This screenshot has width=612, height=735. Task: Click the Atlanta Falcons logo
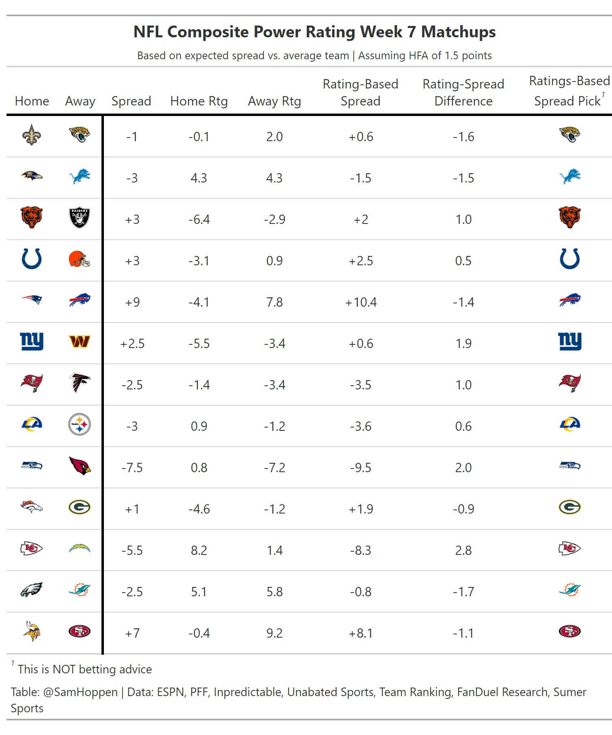(x=80, y=383)
